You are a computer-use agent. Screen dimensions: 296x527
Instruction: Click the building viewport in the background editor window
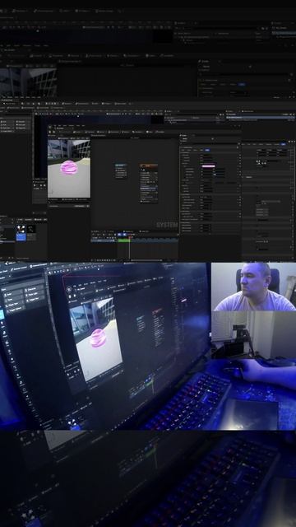28,82
